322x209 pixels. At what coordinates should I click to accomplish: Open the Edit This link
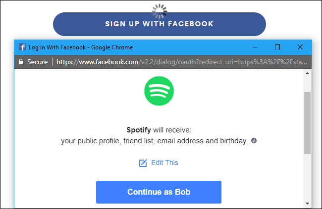164,163
